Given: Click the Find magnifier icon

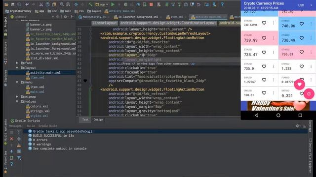Looking at the screenshot, I should [62, 4].
